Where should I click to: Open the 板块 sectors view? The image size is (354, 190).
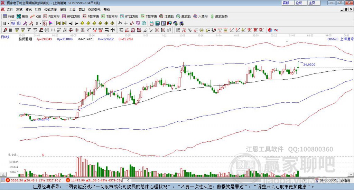[x=22, y=17]
